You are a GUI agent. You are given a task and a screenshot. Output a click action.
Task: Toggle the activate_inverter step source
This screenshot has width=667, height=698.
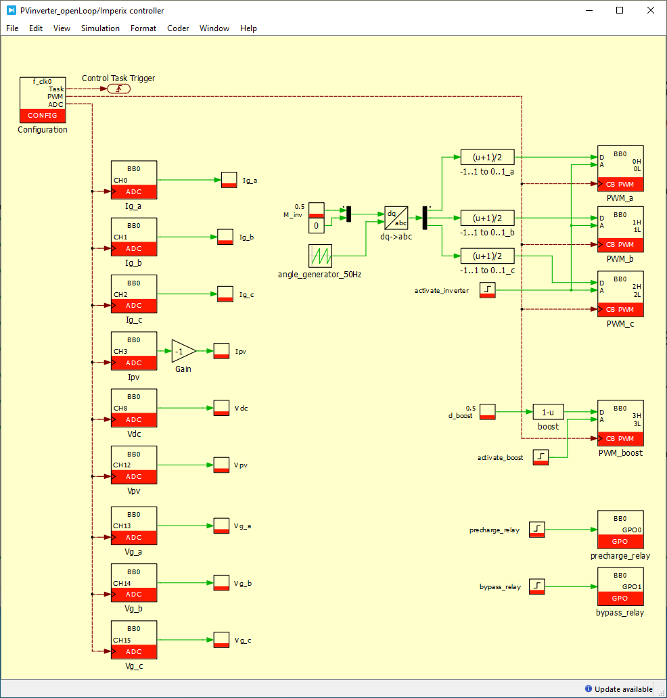point(487,289)
